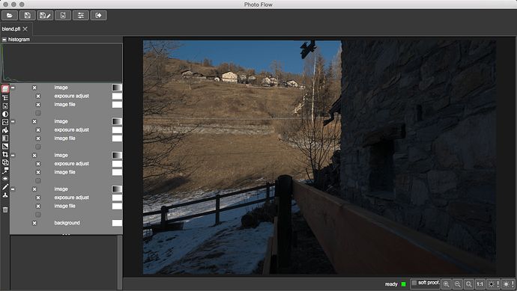Click the zoom in magnifier icon
517x291 pixels.
point(447,284)
